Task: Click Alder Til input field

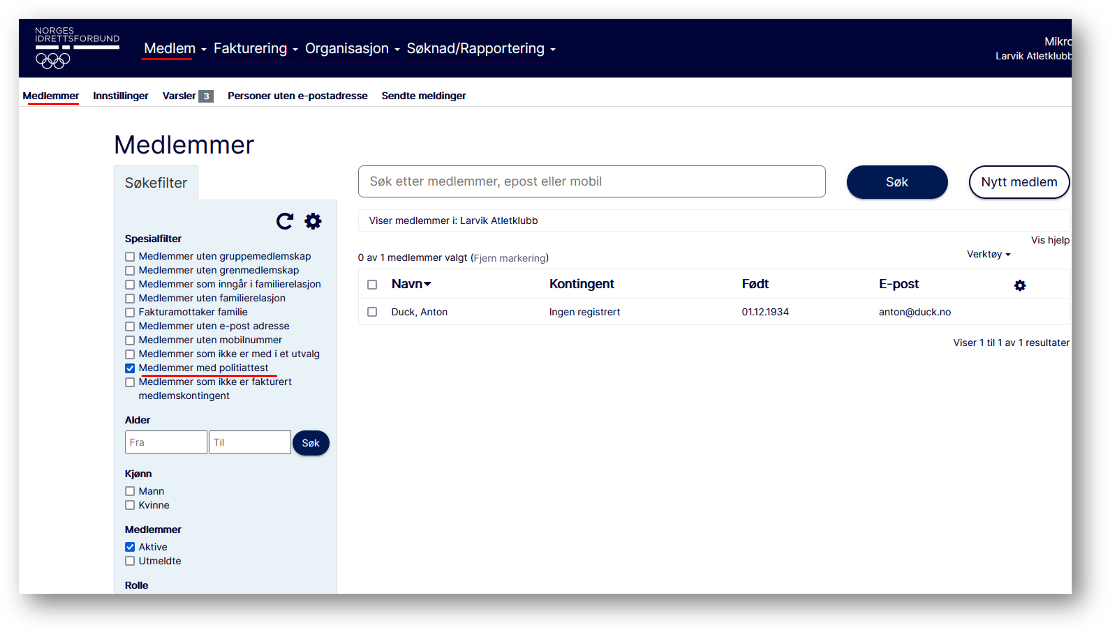Action: (x=250, y=442)
